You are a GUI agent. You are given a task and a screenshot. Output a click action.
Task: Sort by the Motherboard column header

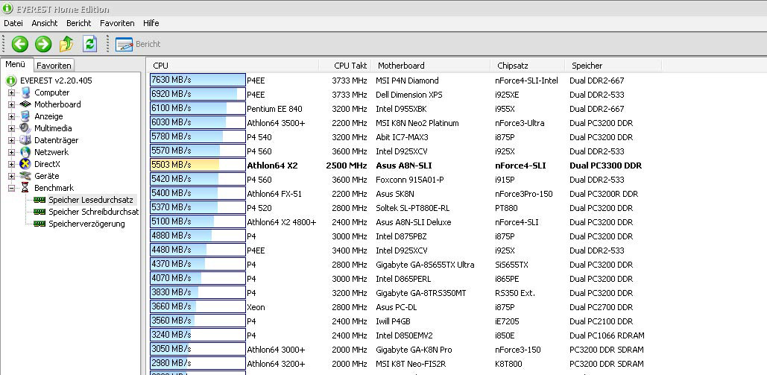tap(431, 66)
